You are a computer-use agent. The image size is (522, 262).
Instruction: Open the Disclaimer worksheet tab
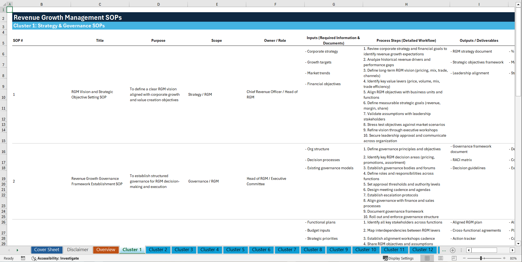point(77,250)
